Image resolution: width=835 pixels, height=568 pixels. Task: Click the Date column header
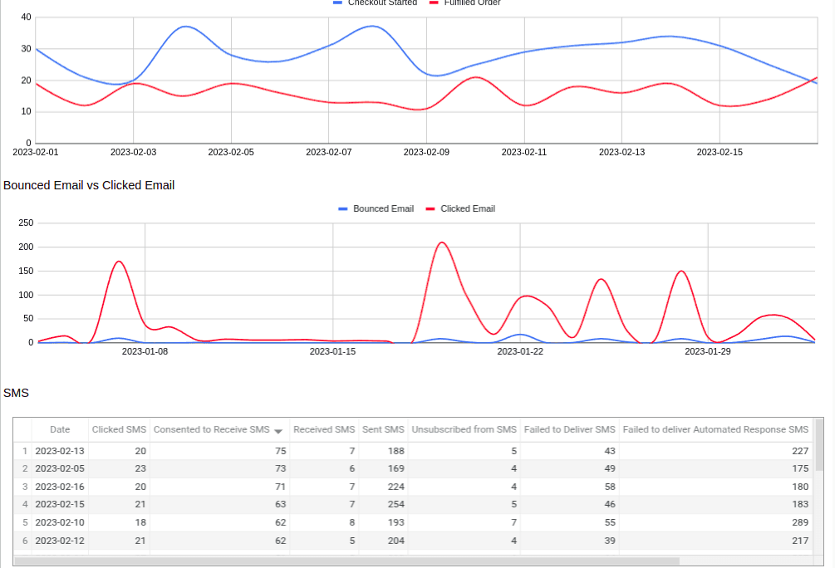[60, 429]
